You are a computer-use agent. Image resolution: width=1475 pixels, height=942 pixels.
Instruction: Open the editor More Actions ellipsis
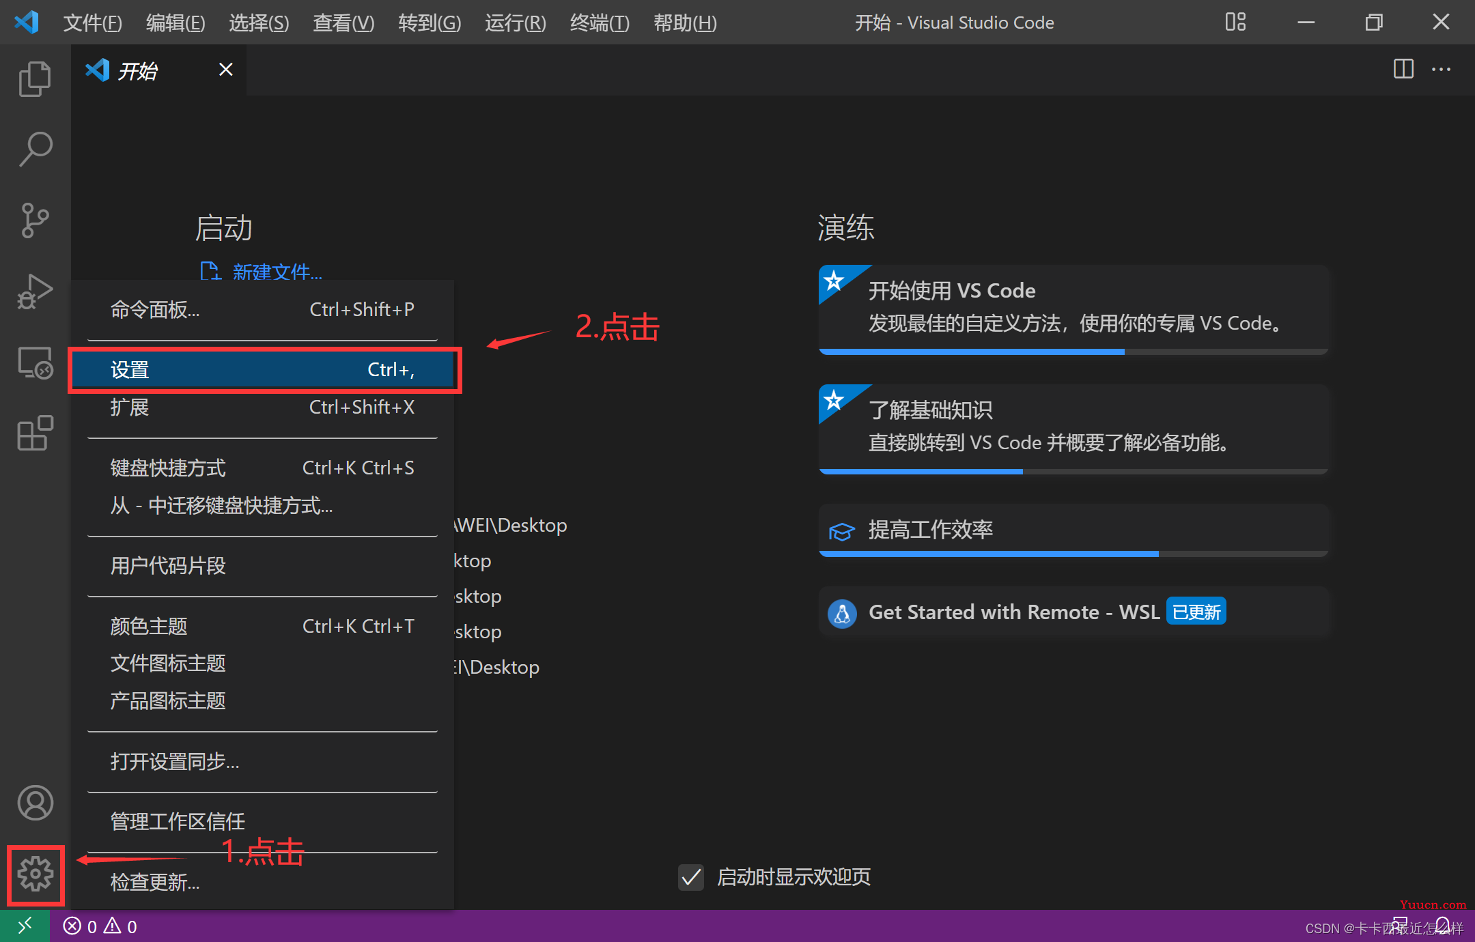pos(1441,69)
